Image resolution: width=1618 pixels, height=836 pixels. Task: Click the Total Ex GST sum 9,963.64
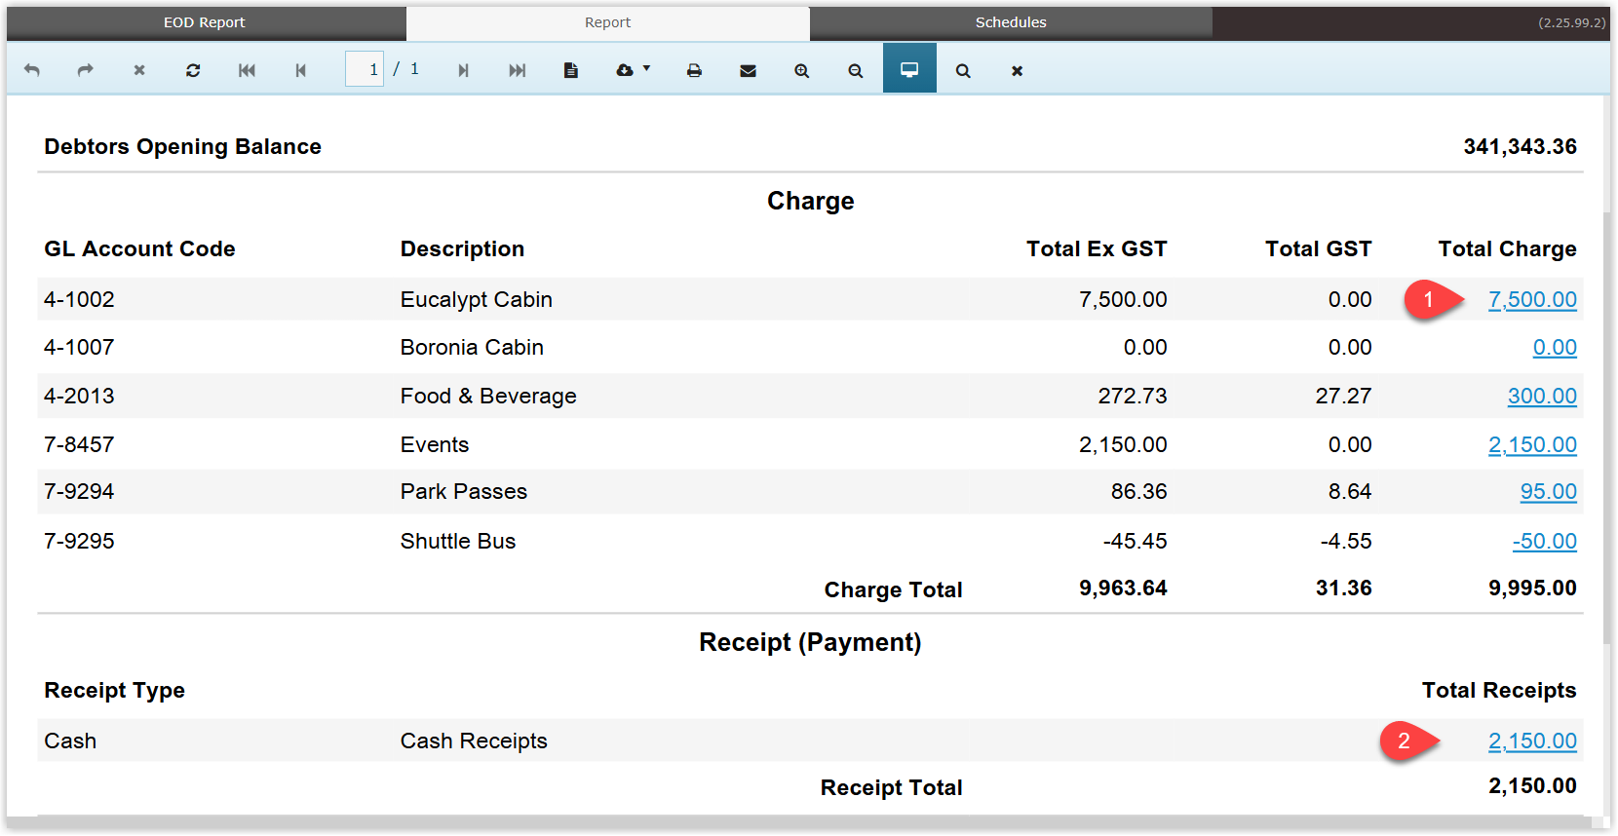[1123, 589]
